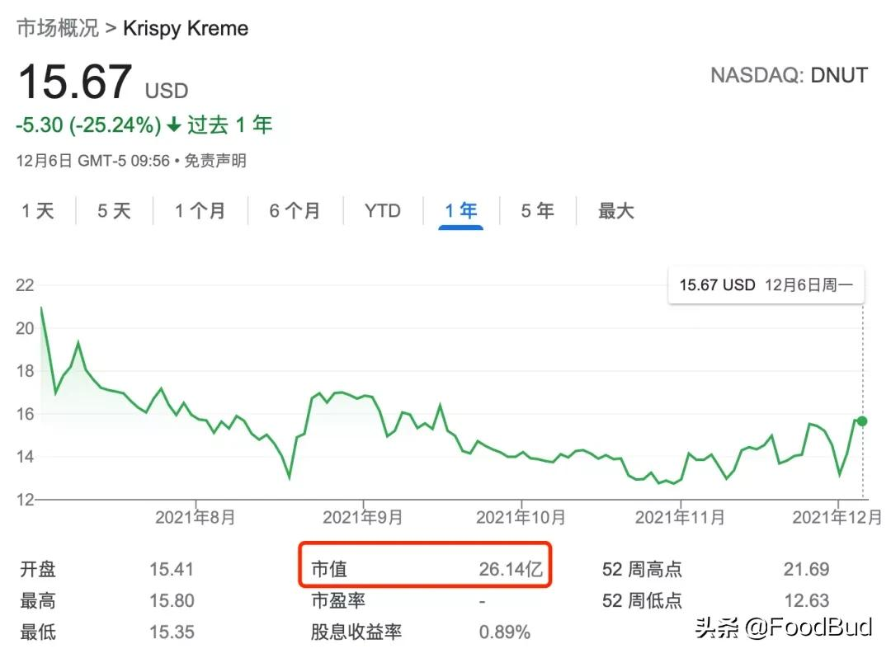Open the 免责声明 disclaimer link
The image size is (891, 658).
click(215, 161)
